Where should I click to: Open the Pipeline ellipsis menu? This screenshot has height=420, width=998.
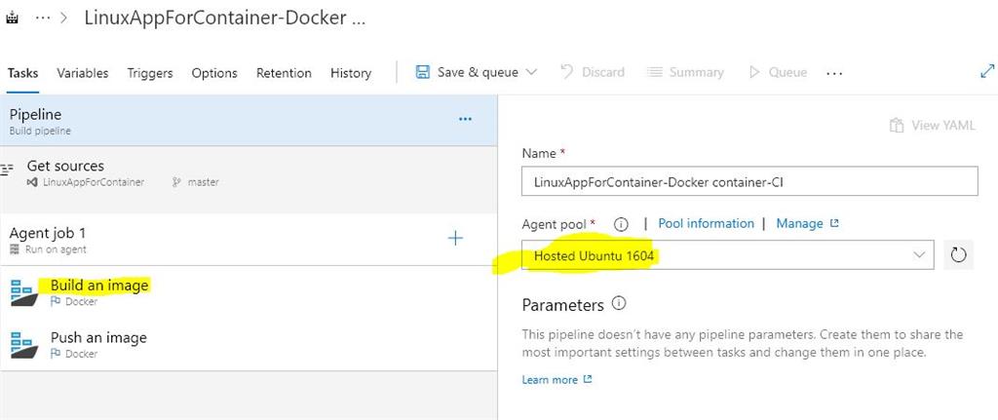(x=465, y=119)
